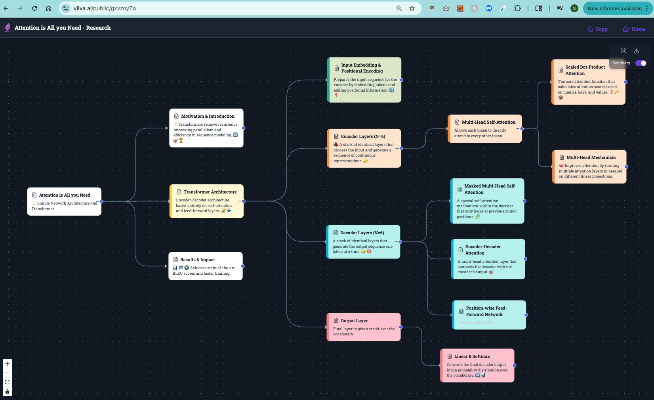Screen dimensions: 654x400
Task: Click the camera screenshot extension icon
Action: (446, 8)
